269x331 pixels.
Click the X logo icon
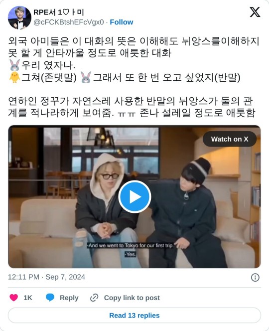[x=255, y=12]
